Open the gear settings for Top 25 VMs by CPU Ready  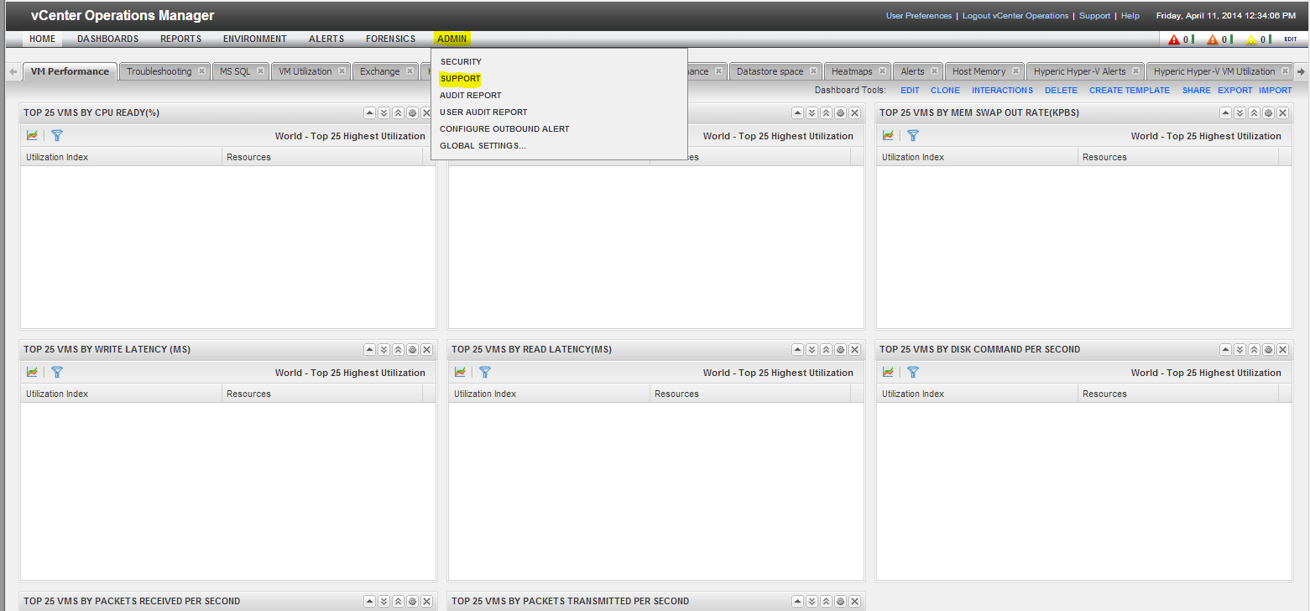tap(413, 112)
